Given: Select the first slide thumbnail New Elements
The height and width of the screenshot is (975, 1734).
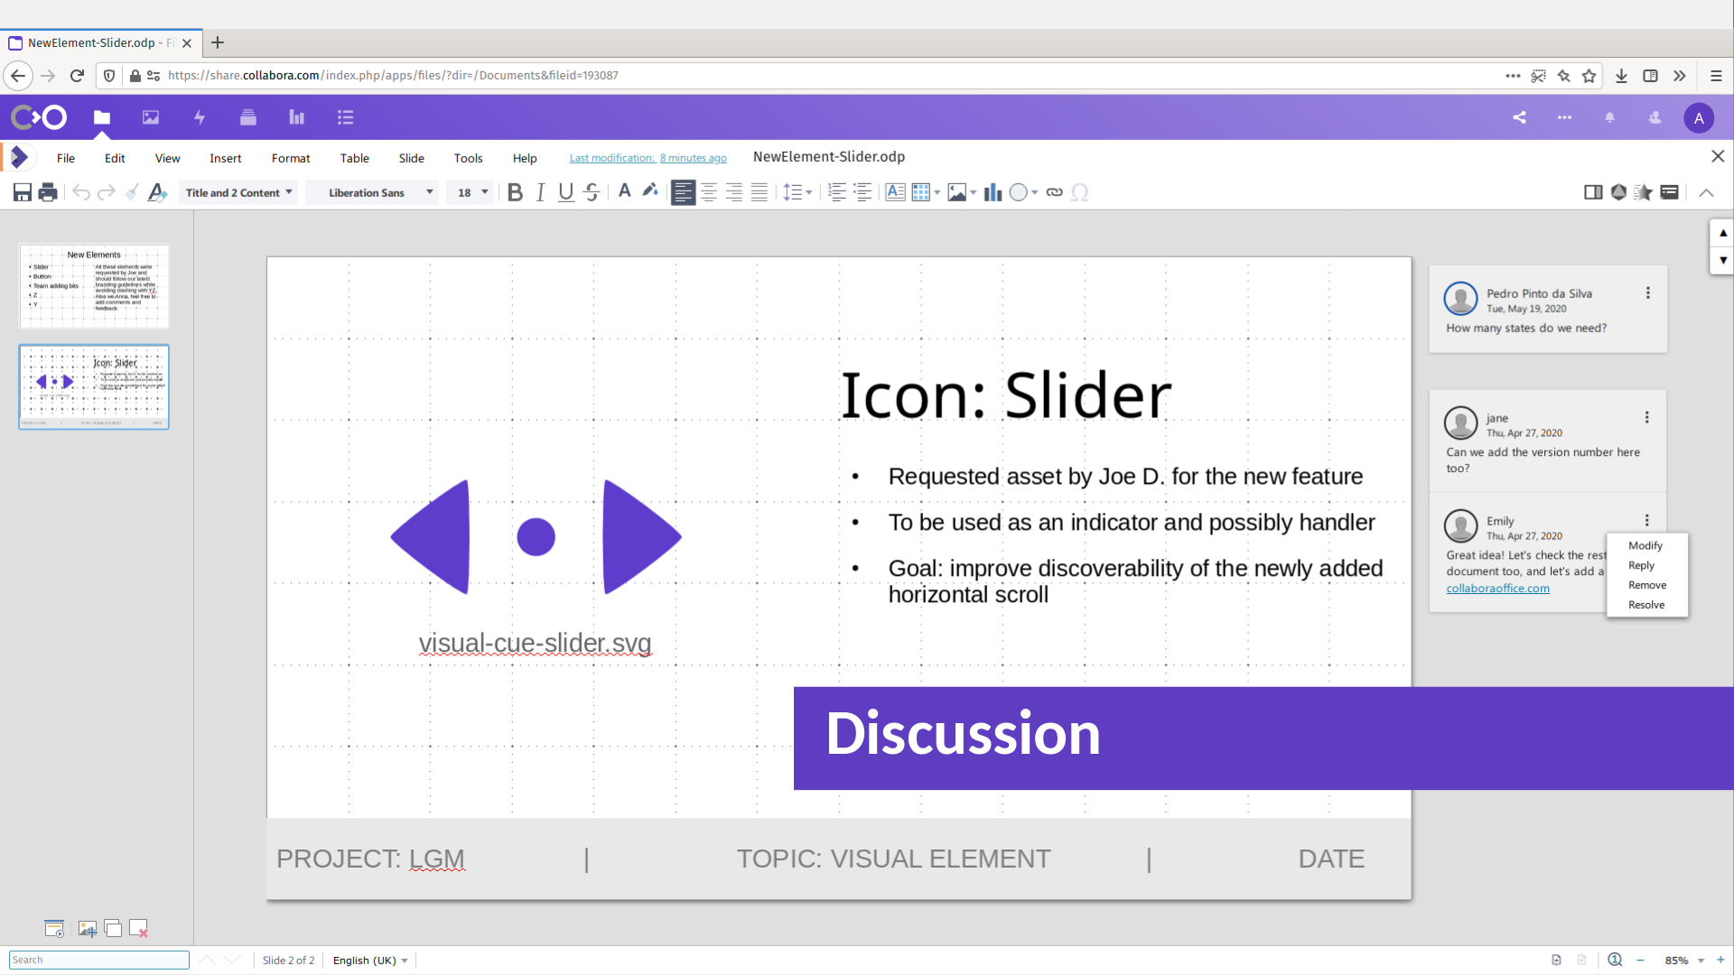Looking at the screenshot, I should pyautogui.click(x=94, y=285).
